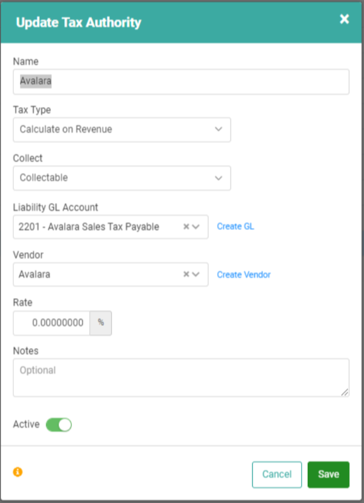Clear the Liability GL Account selection
364x503 pixels.
coord(186,227)
